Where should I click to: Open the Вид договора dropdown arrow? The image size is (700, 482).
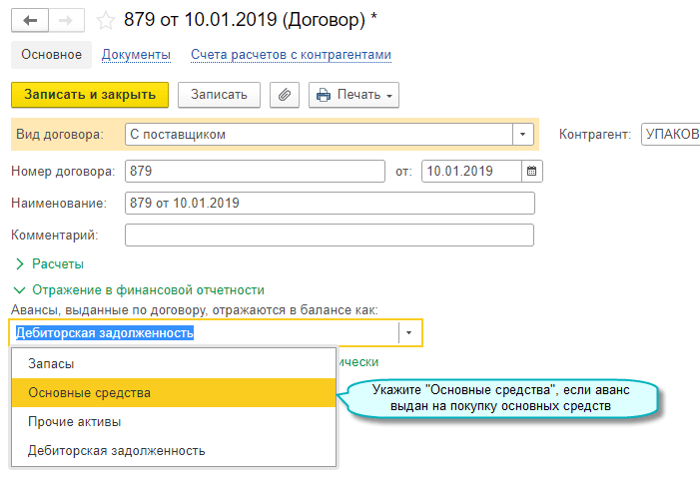pos(523,134)
